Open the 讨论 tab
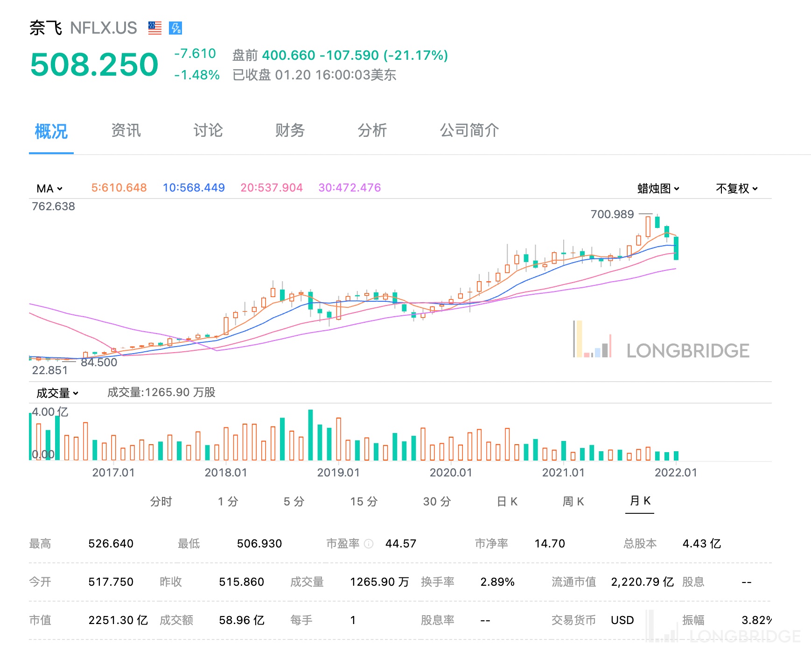The image size is (811, 653). coord(208,130)
